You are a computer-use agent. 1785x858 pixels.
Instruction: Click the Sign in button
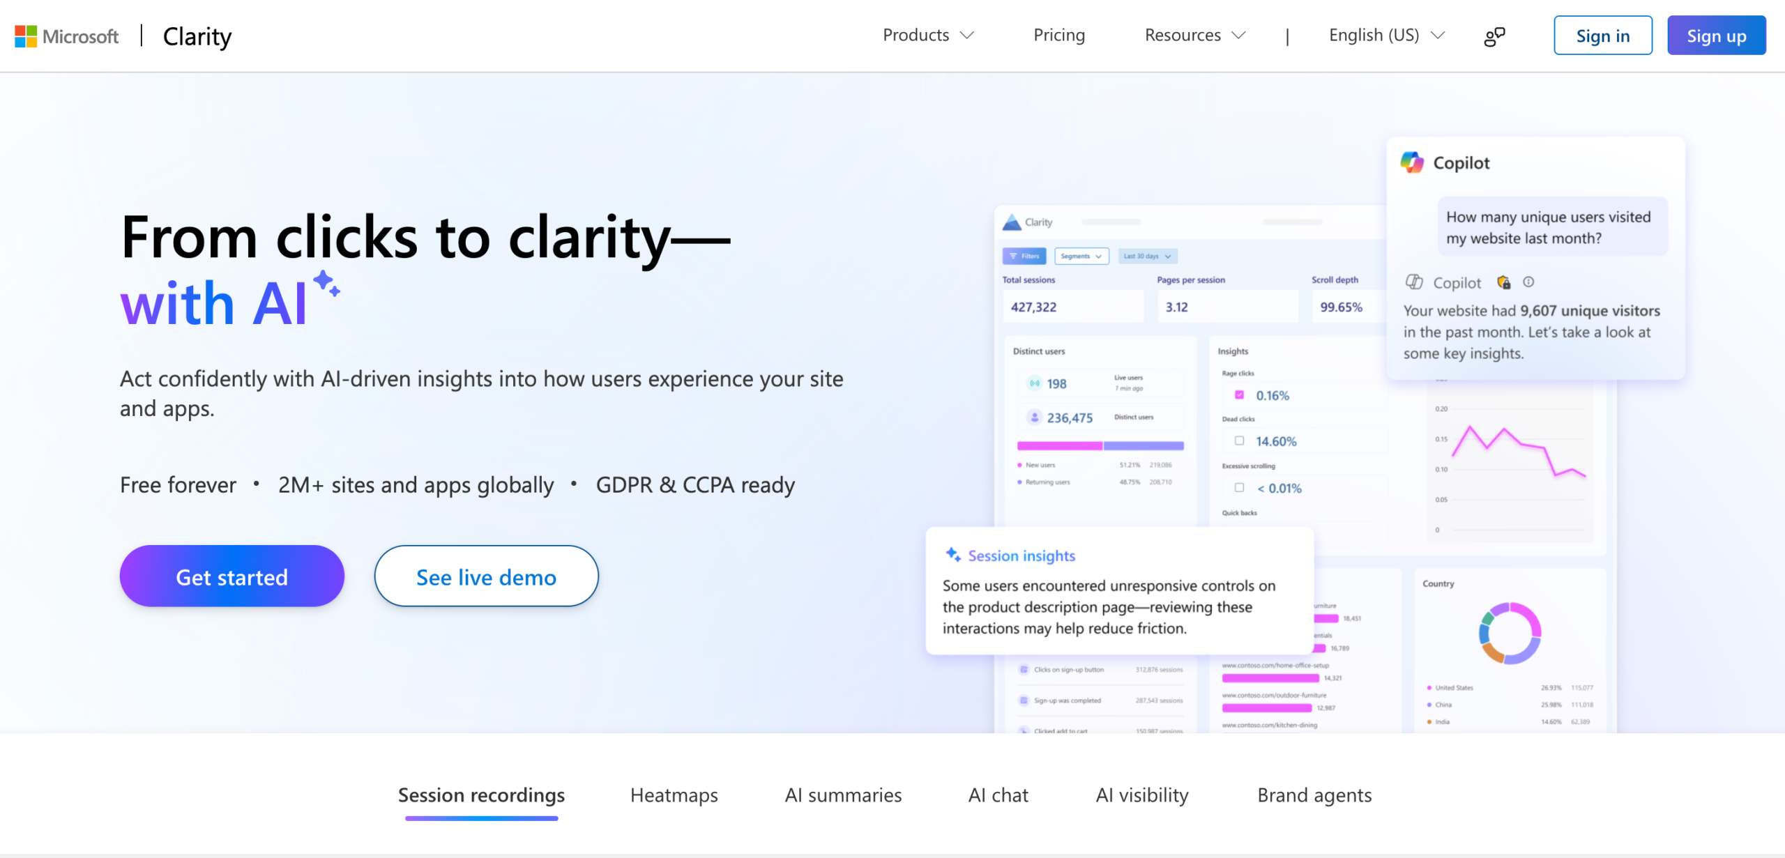[1603, 36]
